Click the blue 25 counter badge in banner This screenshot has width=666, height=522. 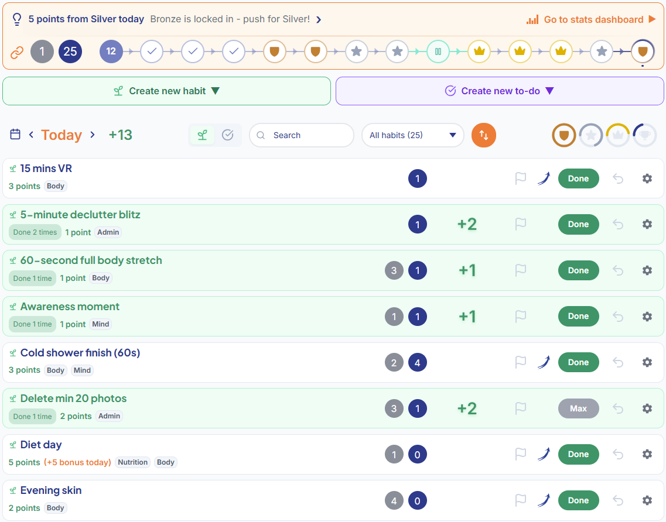pos(70,51)
